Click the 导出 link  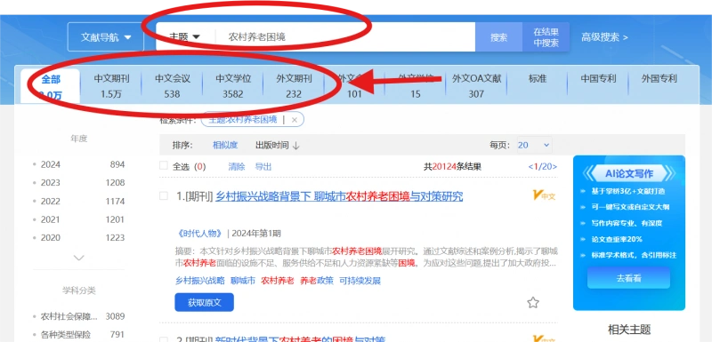pyautogui.click(x=263, y=167)
